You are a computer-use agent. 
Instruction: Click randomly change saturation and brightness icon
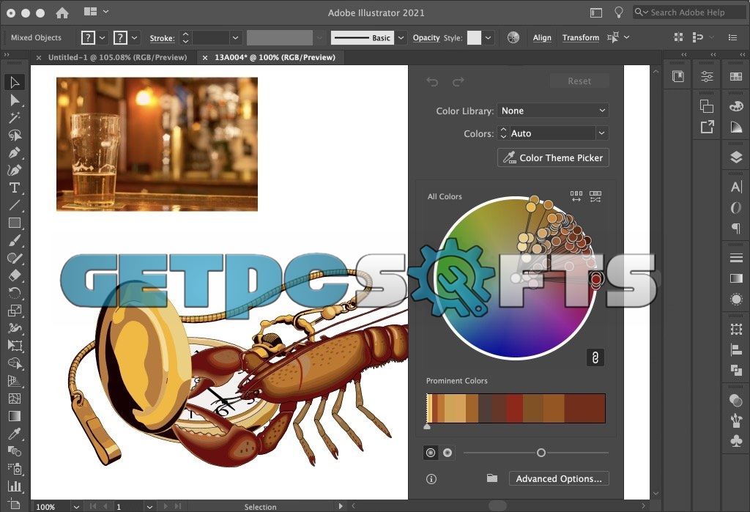coord(595,196)
